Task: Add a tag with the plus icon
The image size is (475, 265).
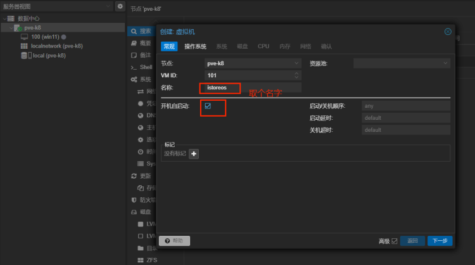Action: click(194, 153)
